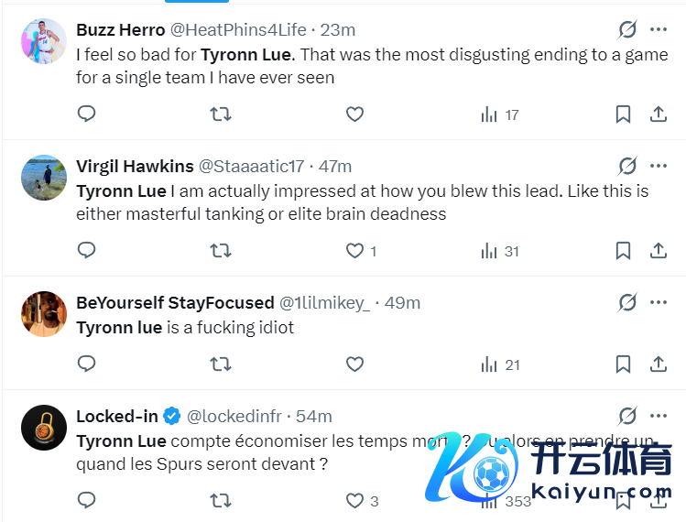Expand more menu on BeYourself StayFocused's tweet
This screenshot has height=522, width=686.
click(x=659, y=302)
